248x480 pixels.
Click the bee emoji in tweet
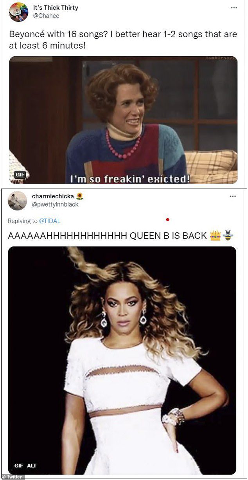[x=228, y=236]
